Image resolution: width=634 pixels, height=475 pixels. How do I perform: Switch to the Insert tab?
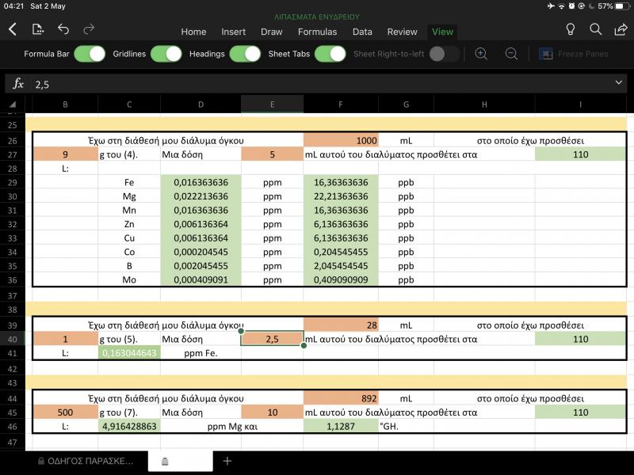click(233, 32)
